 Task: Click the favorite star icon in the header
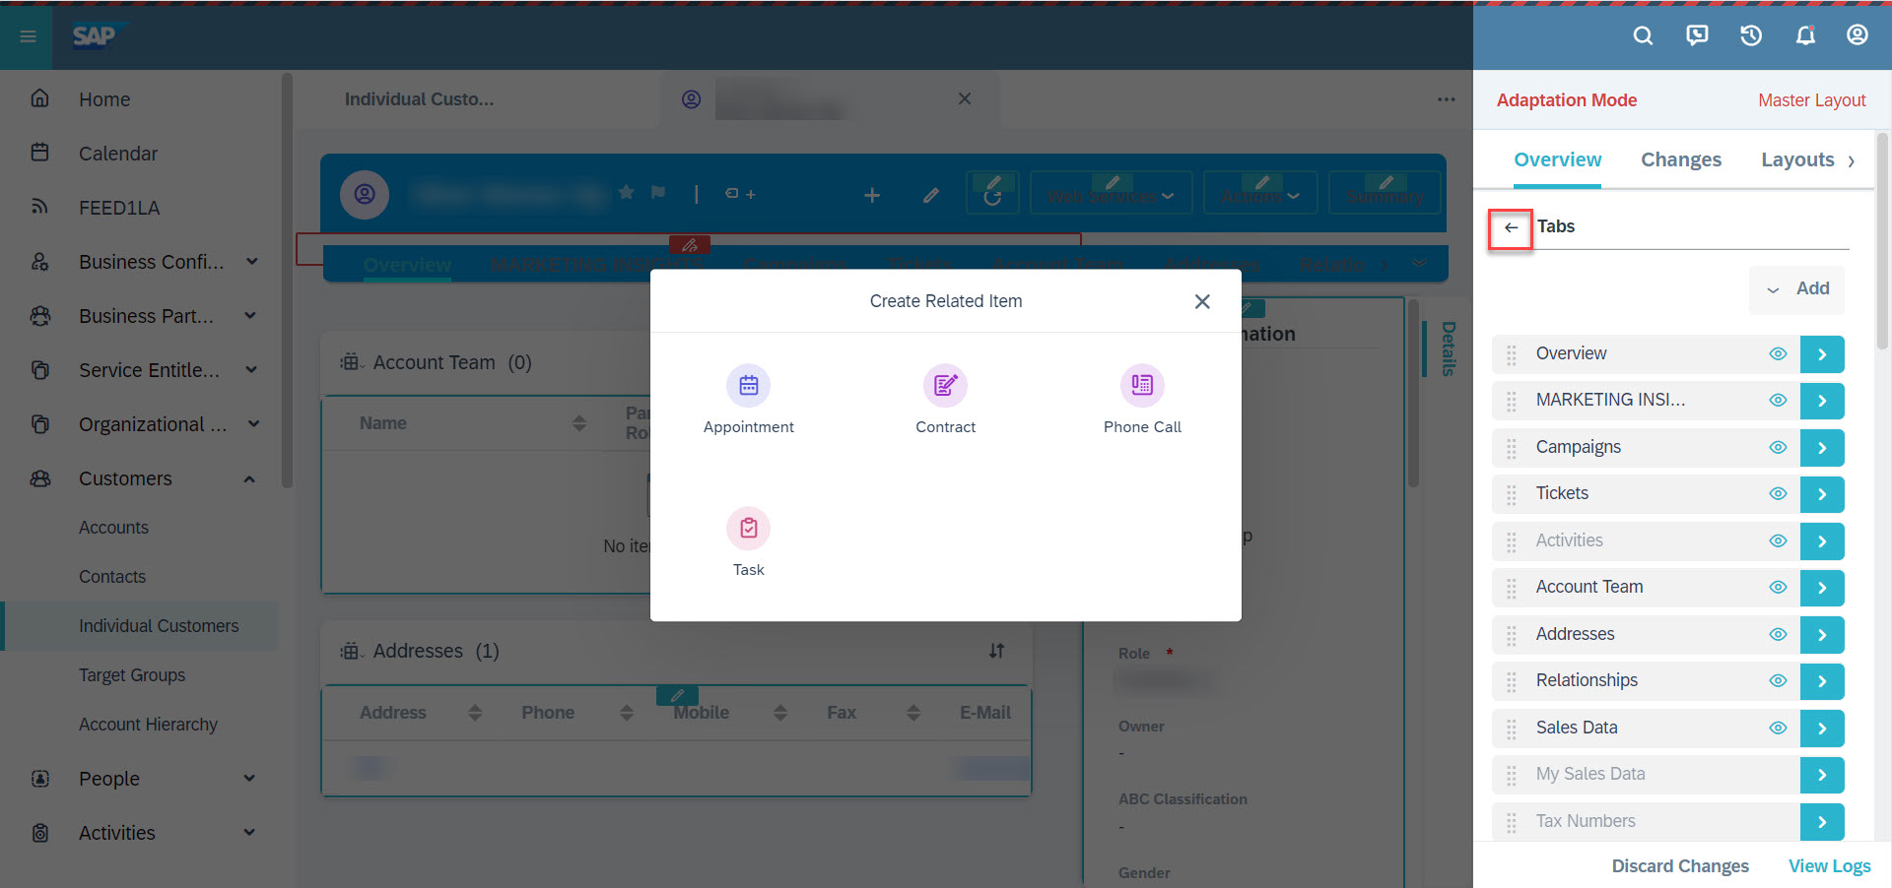pyautogui.click(x=627, y=192)
